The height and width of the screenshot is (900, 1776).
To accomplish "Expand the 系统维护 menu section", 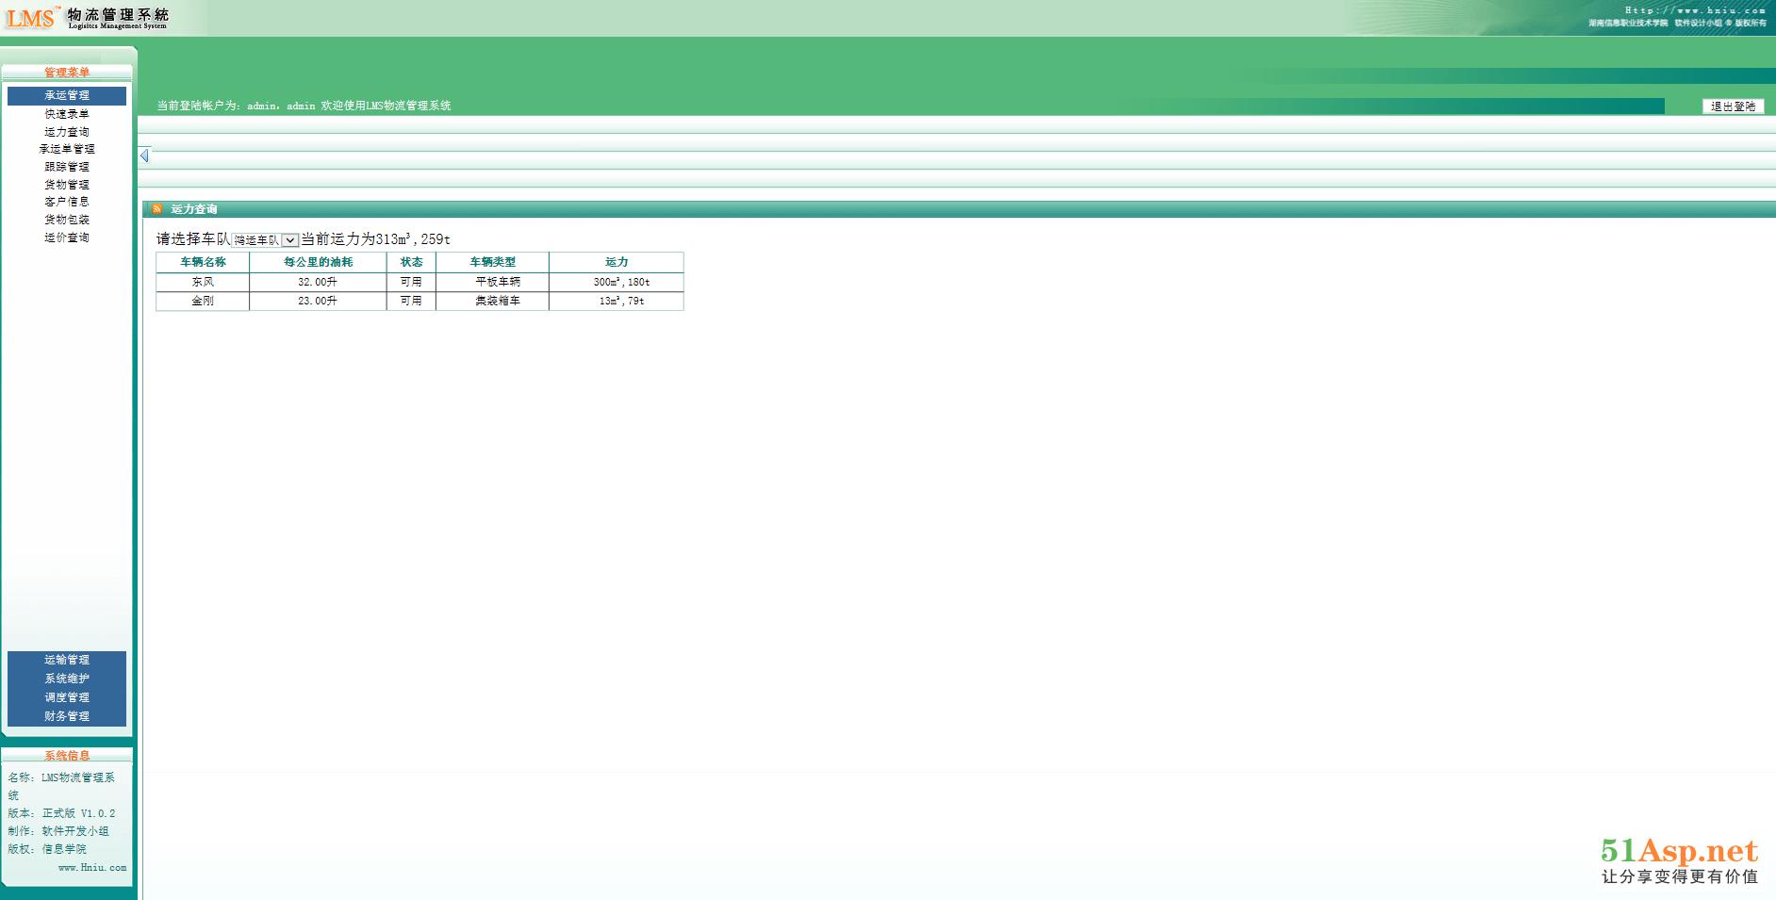I will coord(67,679).
